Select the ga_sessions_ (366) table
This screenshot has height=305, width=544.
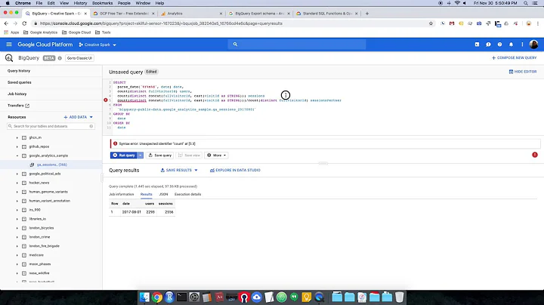pyautogui.click(x=51, y=165)
